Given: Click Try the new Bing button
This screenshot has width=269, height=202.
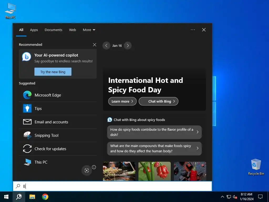Looking at the screenshot, I should click(x=53, y=72).
